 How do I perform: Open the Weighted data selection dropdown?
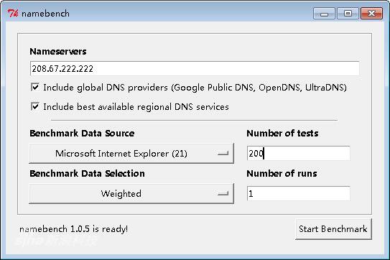tap(131, 194)
